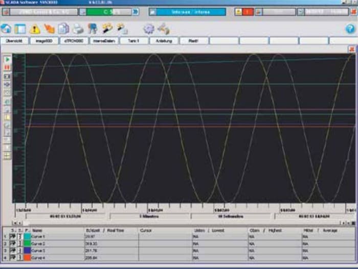Viewport: 358px width, 269px height.
Task: Click the printer icon in the toolbar
Action: click(78, 29)
